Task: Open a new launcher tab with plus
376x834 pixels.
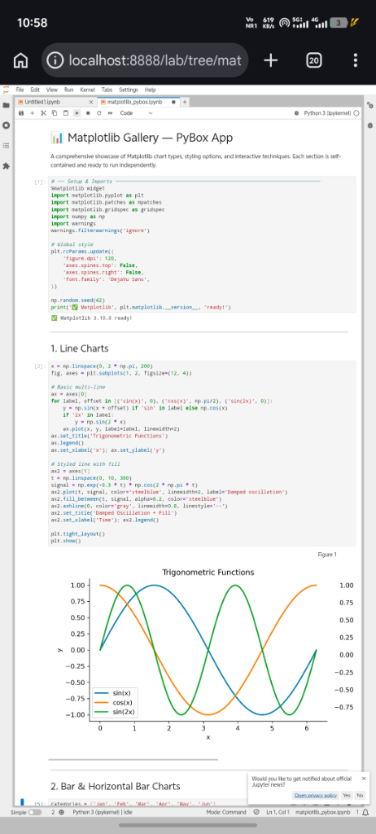Action: [x=185, y=101]
